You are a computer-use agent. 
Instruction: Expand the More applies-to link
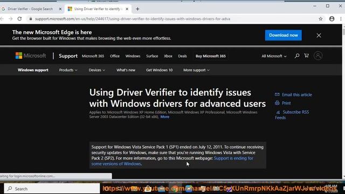tap(165, 117)
